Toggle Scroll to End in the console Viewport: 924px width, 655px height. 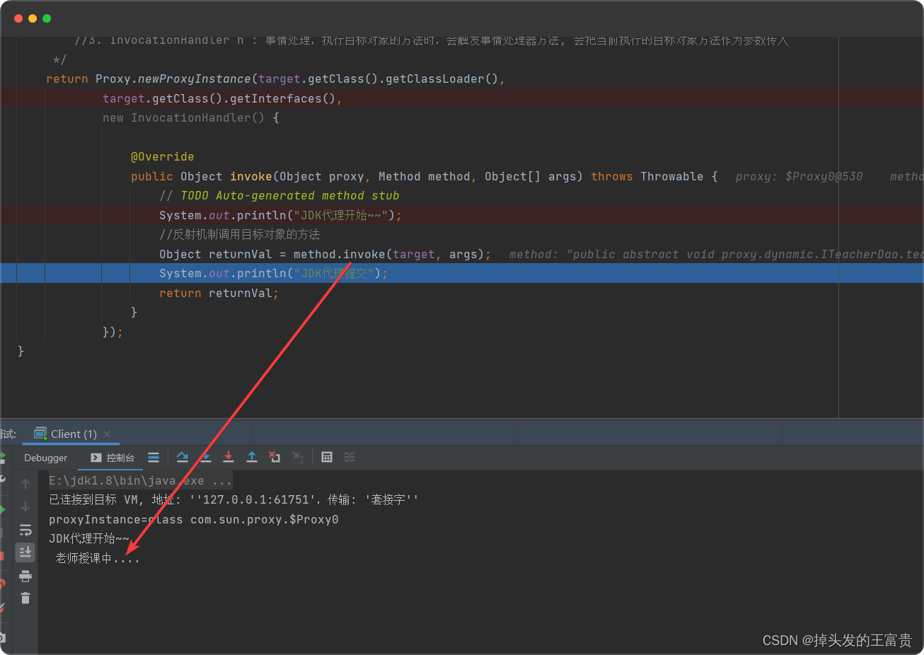tap(25, 552)
